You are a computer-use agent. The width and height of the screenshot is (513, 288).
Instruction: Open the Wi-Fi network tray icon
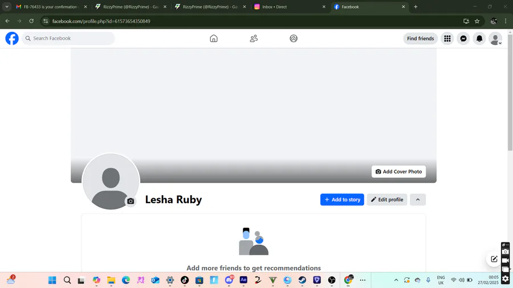454,280
